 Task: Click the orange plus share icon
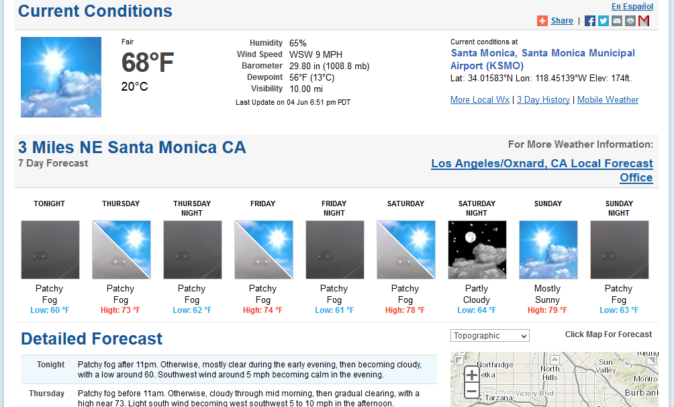tap(542, 21)
